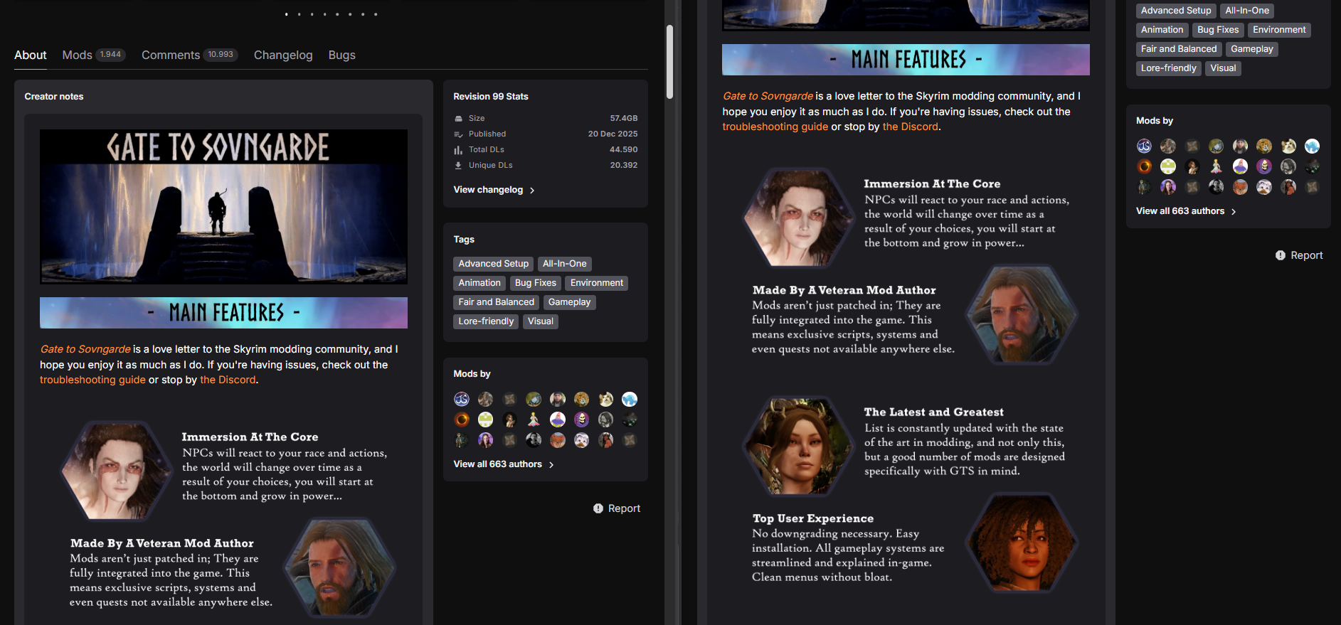Open the Mods tab
The image size is (1341, 625).
point(94,55)
